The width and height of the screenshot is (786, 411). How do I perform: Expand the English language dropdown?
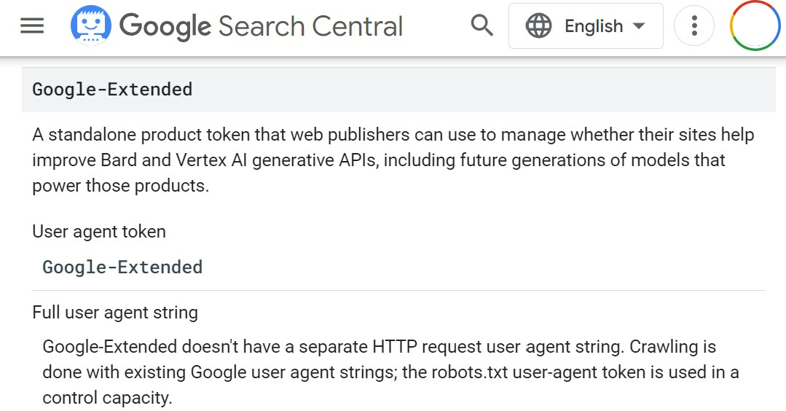pyautogui.click(x=586, y=26)
